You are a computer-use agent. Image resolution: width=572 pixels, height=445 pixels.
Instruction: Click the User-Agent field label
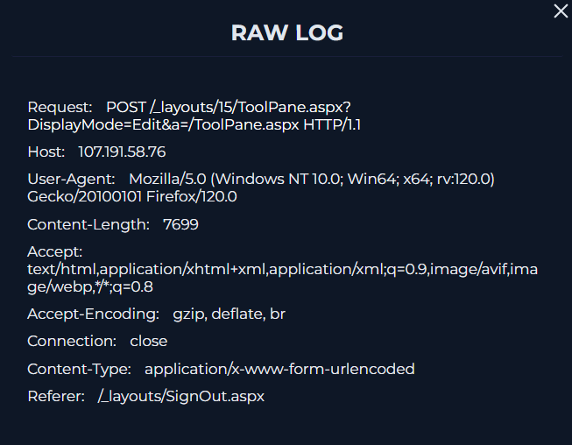pos(66,179)
